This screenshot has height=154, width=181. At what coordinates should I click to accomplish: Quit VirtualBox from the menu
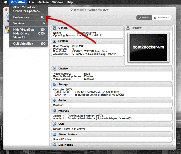[29, 44]
